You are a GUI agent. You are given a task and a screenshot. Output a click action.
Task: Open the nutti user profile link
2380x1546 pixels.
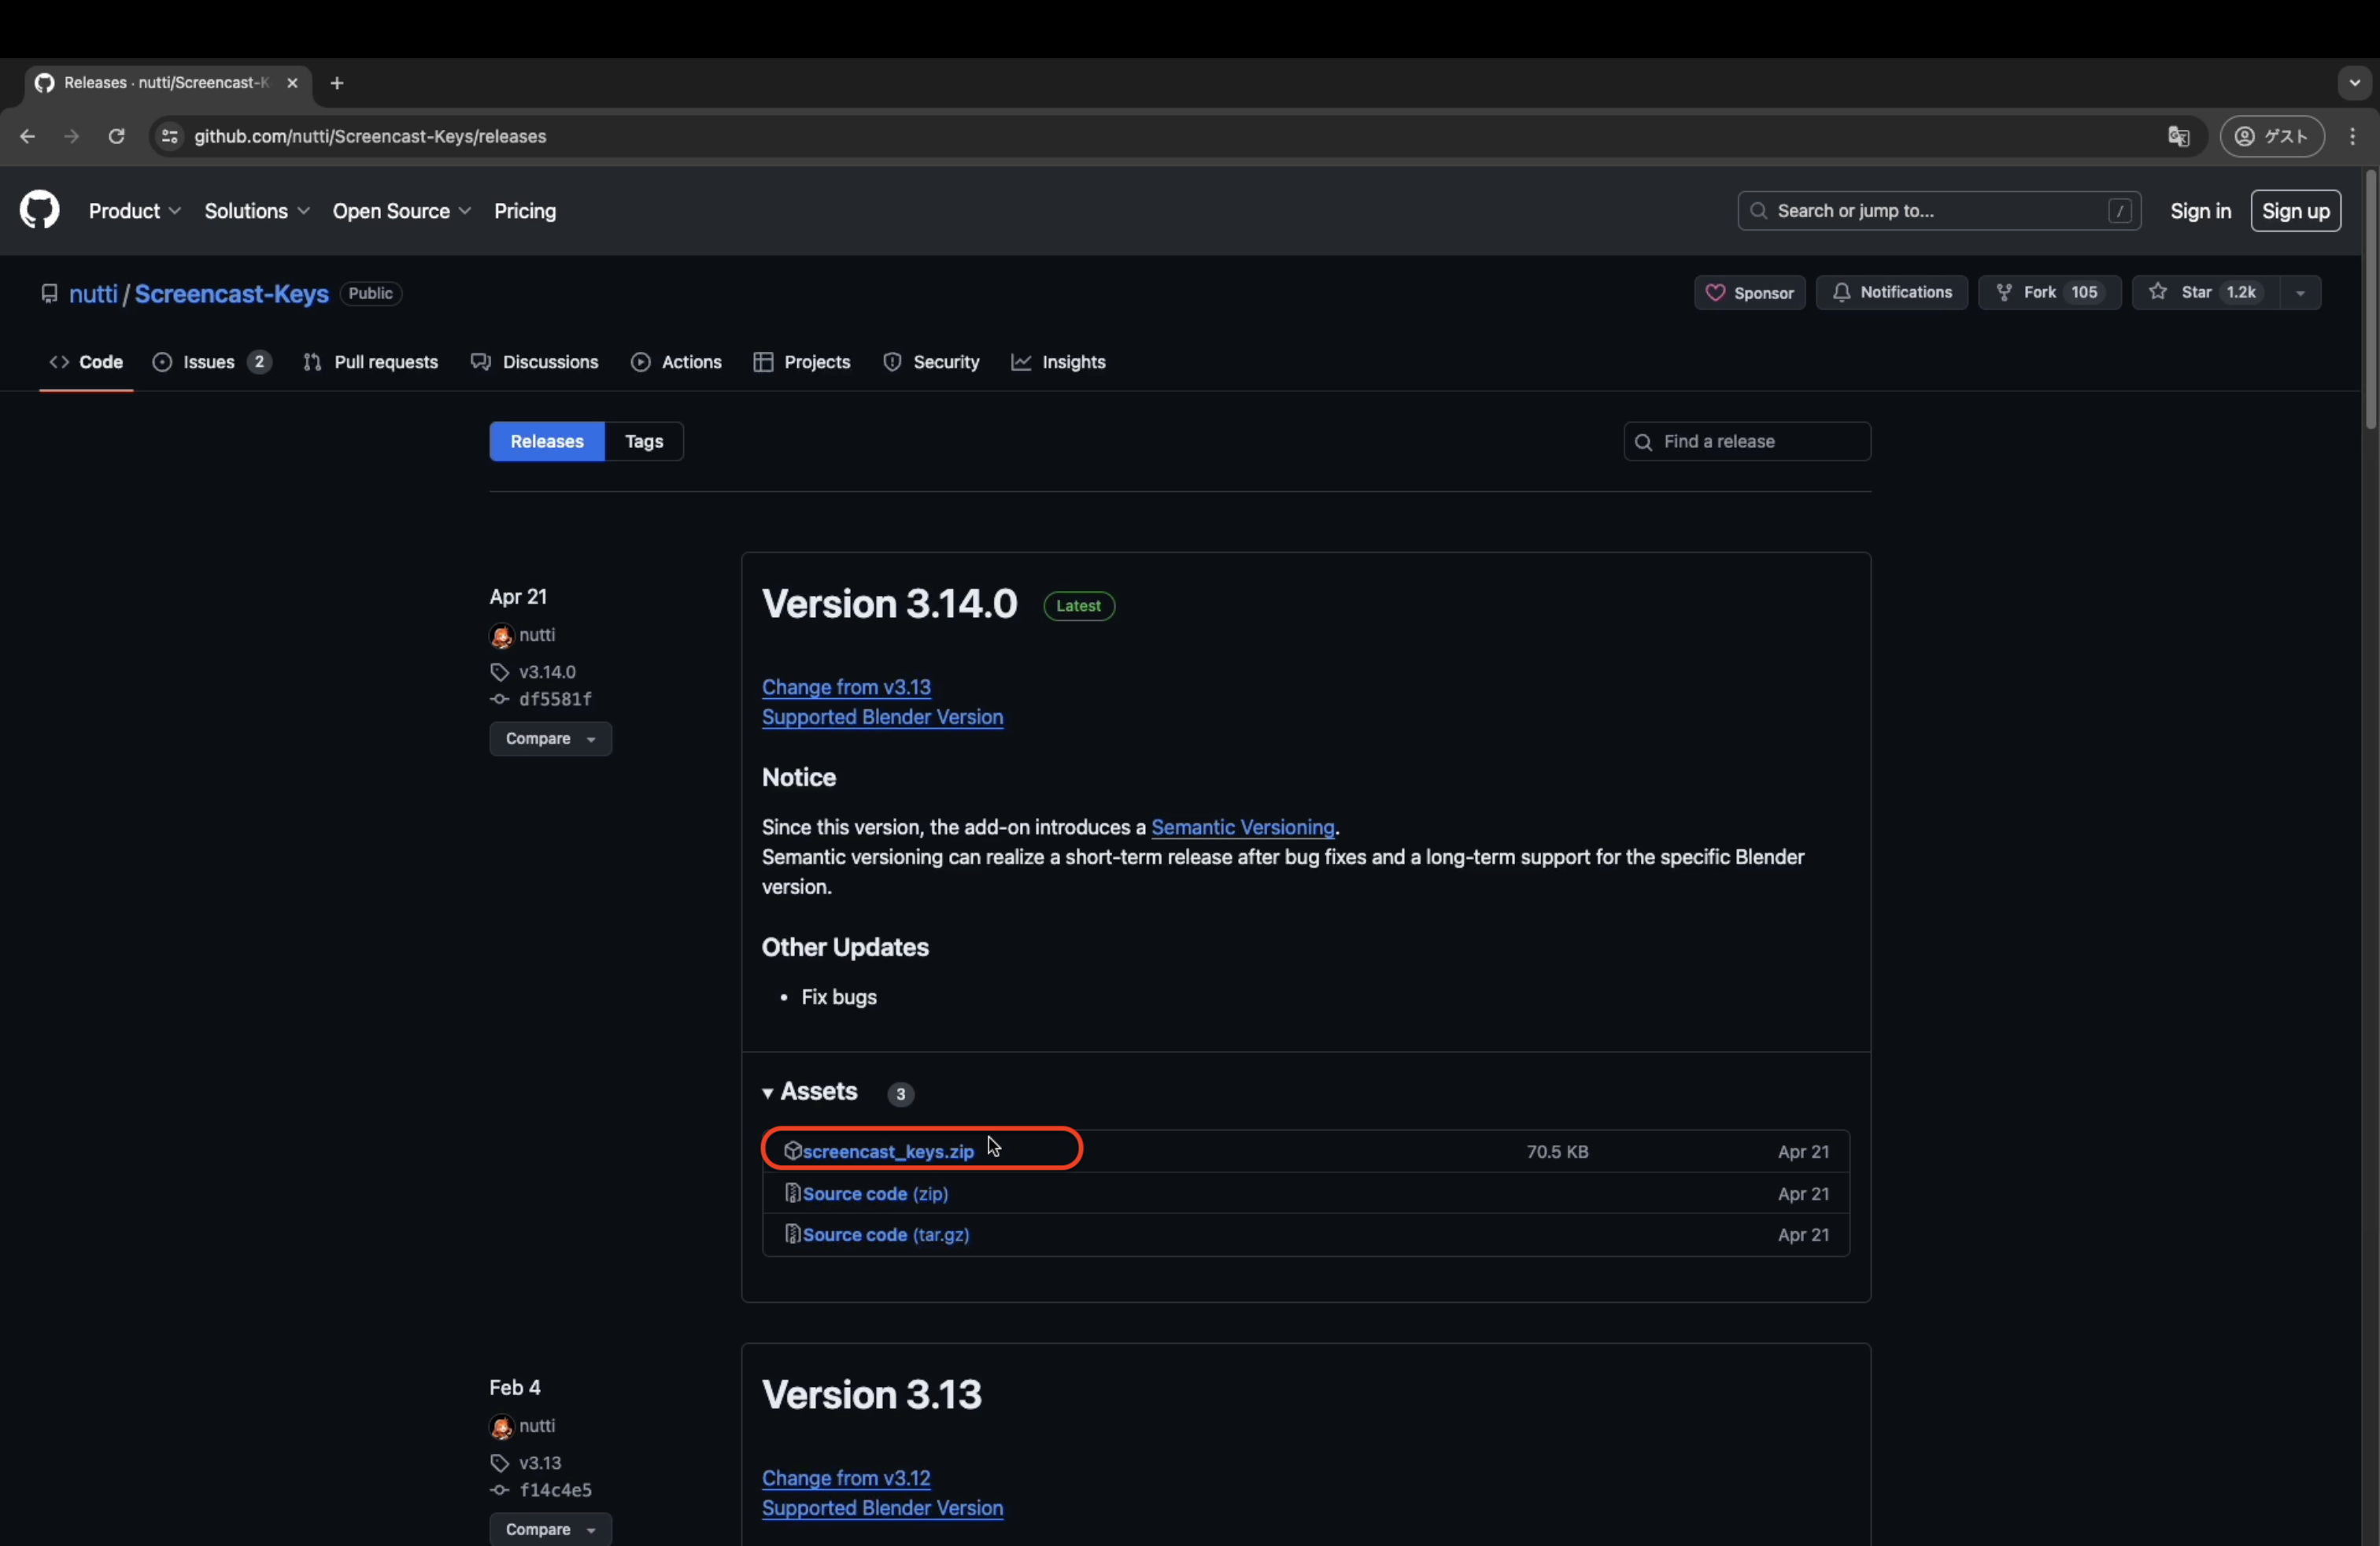pos(93,294)
